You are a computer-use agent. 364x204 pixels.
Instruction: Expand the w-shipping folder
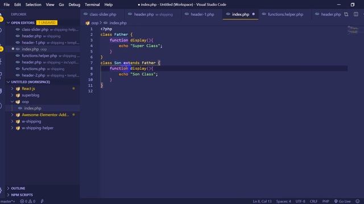12,121
